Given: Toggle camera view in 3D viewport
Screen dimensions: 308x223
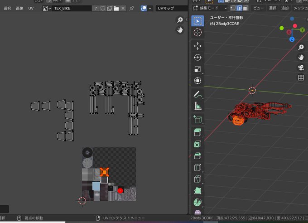Looking at the screenshot, I should coord(301,68).
